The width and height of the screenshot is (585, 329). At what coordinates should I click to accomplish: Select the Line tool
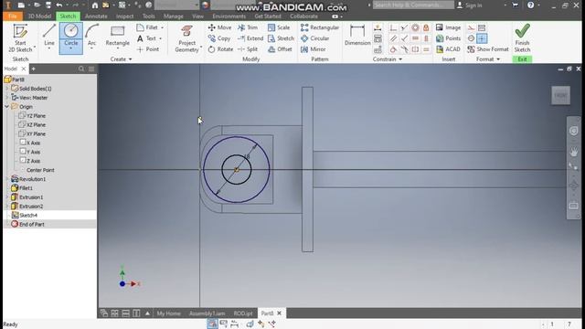coord(48,36)
